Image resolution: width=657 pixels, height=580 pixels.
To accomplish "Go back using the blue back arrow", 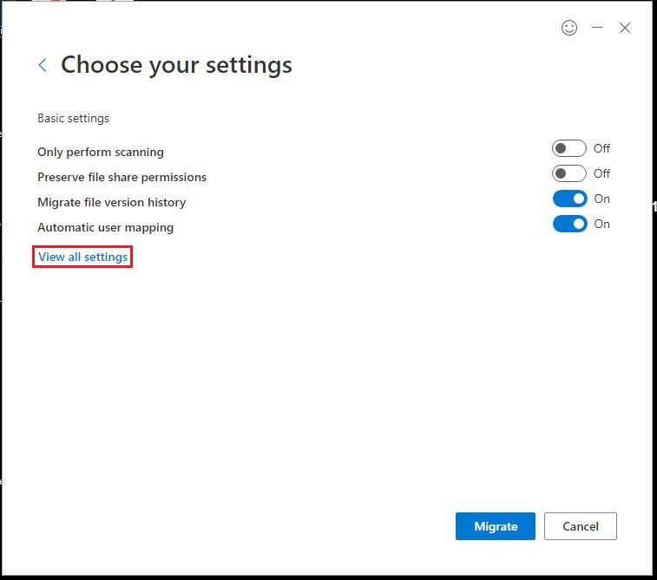I will point(43,65).
